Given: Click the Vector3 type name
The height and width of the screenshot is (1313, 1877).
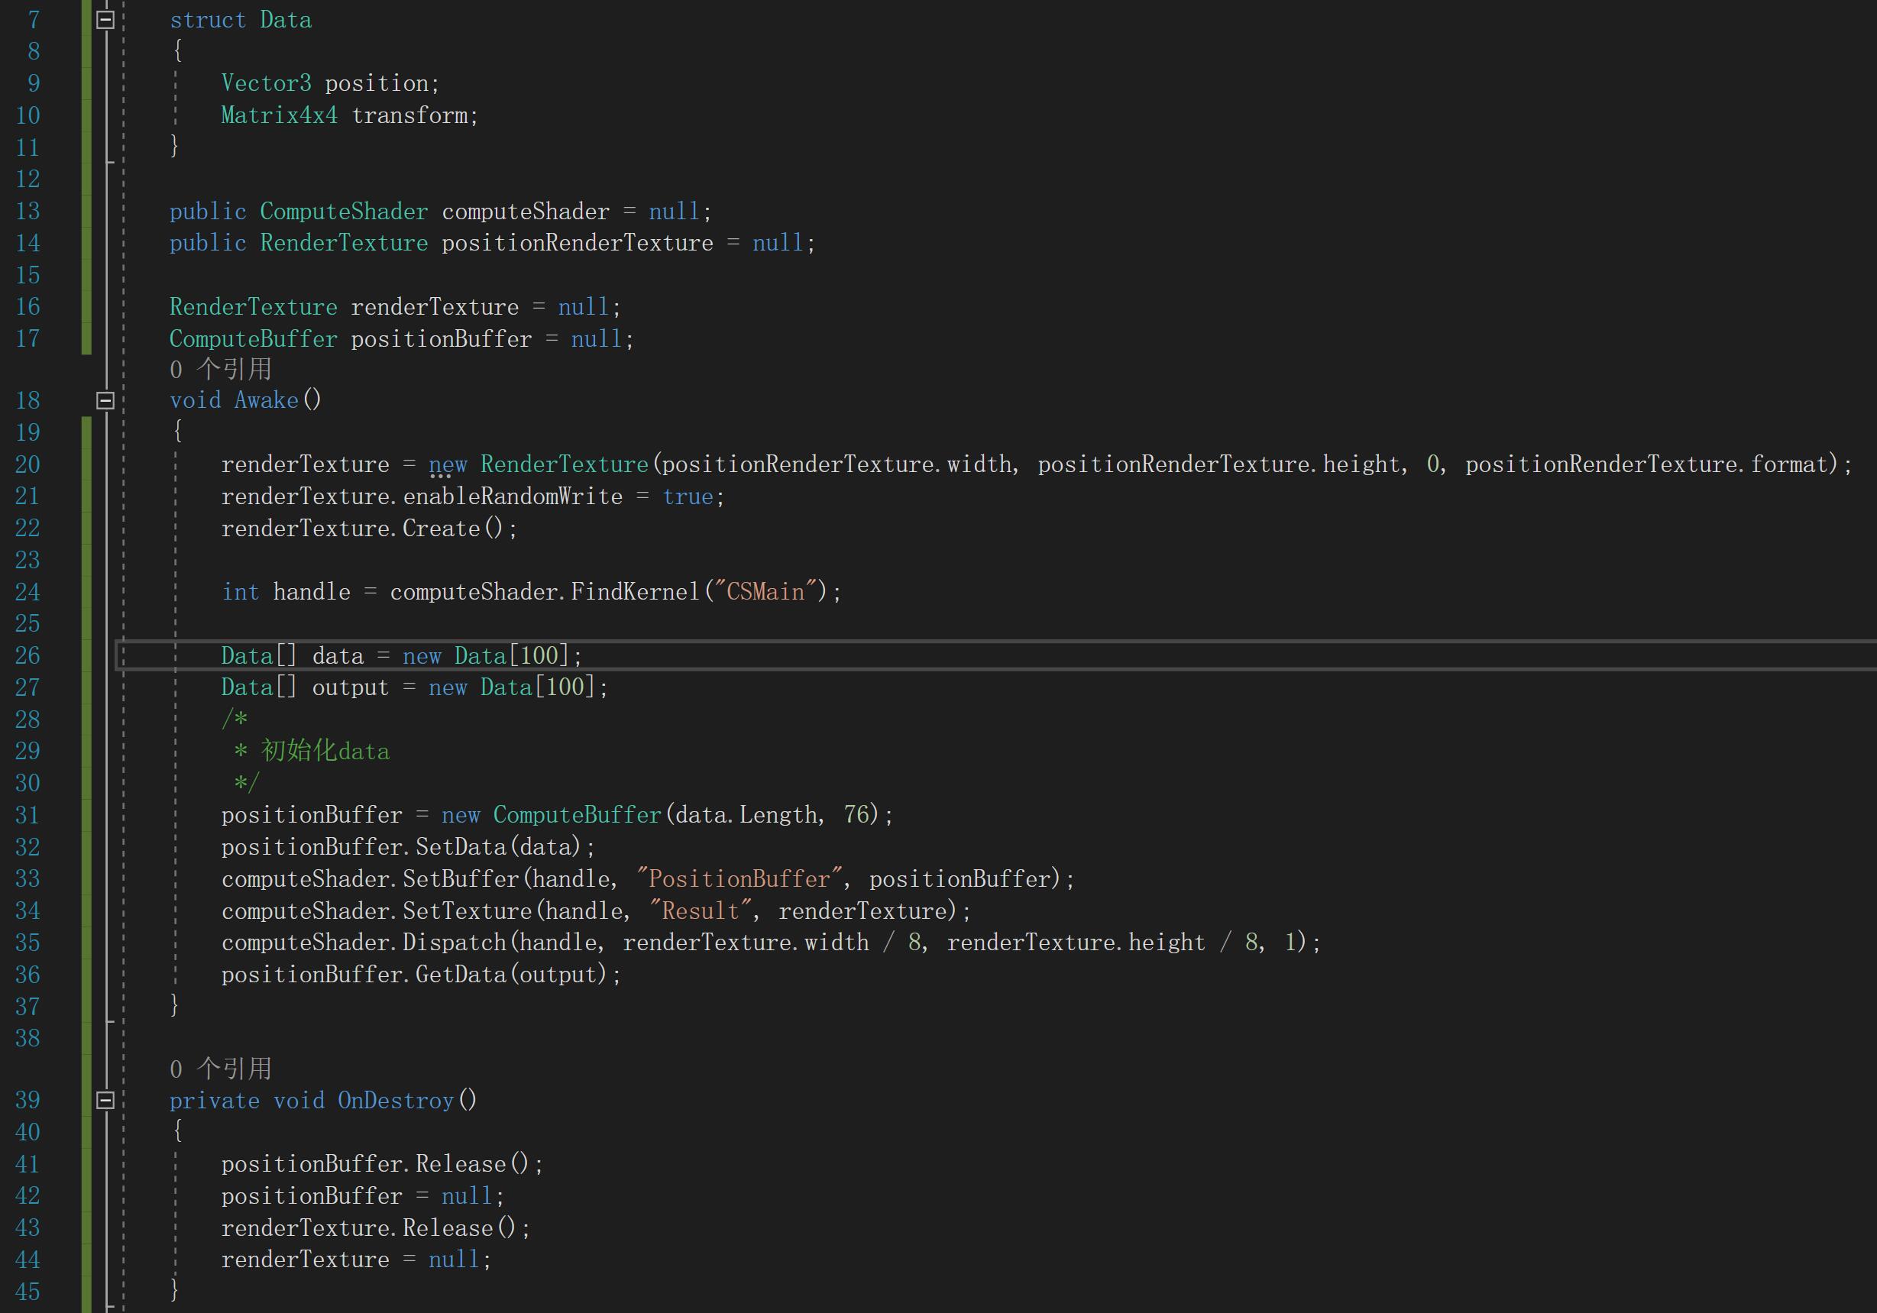Looking at the screenshot, I should click(x=266, y=83).
